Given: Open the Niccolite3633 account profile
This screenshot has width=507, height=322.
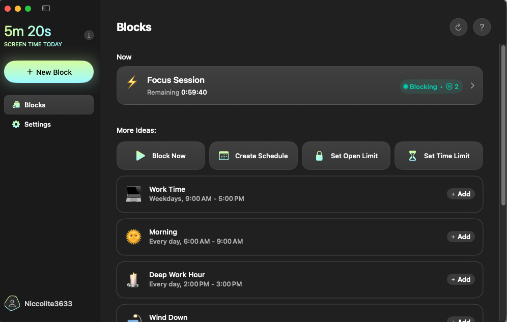Looking at the screenshot, I should pos(39,304).
